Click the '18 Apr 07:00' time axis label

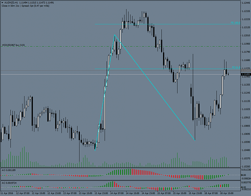click(211, 193)
